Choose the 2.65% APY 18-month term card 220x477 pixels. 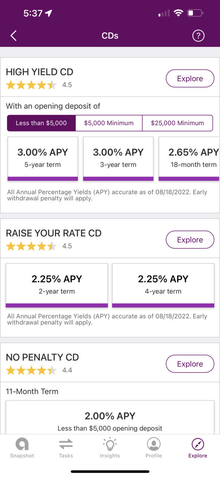189,159
